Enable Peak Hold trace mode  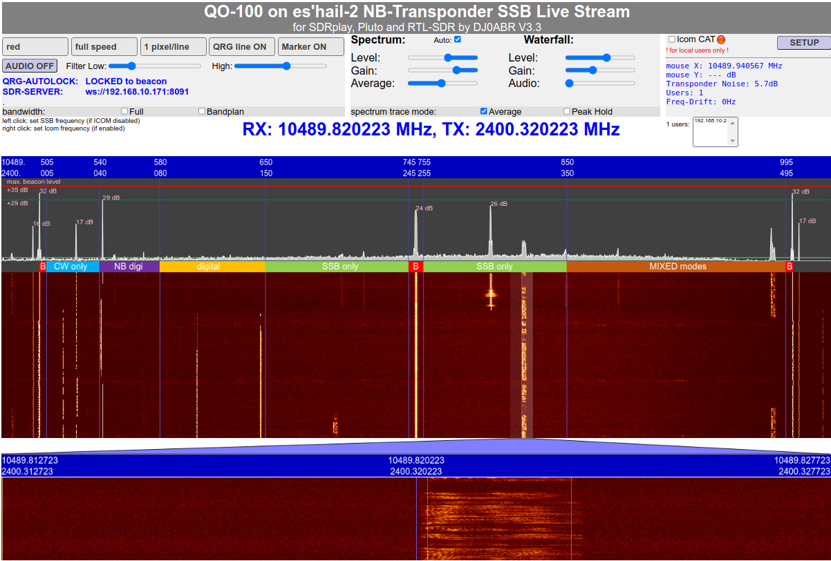pos(567,111)
